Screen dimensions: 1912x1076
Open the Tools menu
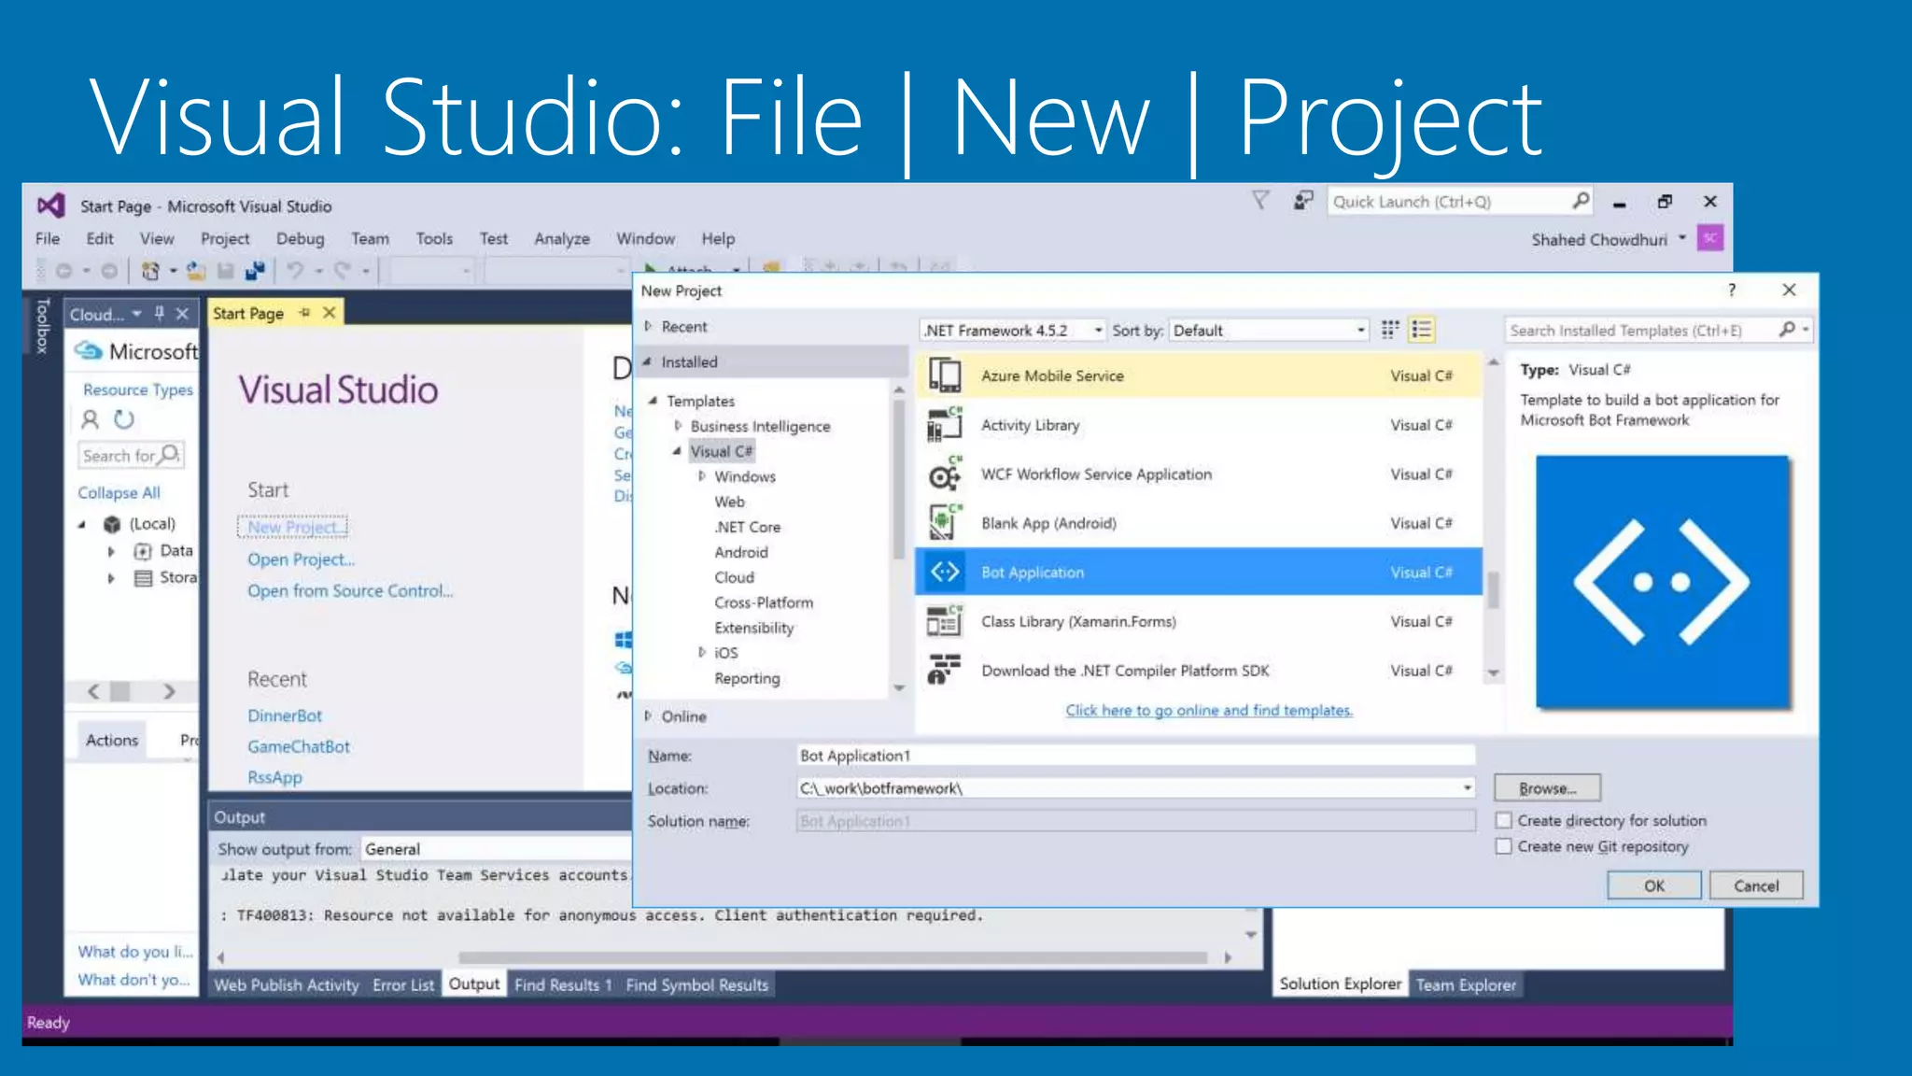tap(434, 238)
